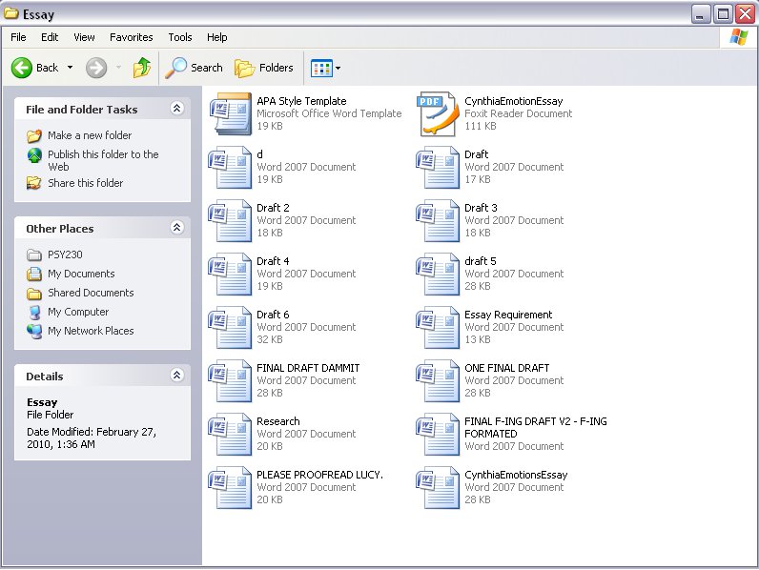Collapse the Details panel
The image size is (759, 570).
click(x=176, y=376)
